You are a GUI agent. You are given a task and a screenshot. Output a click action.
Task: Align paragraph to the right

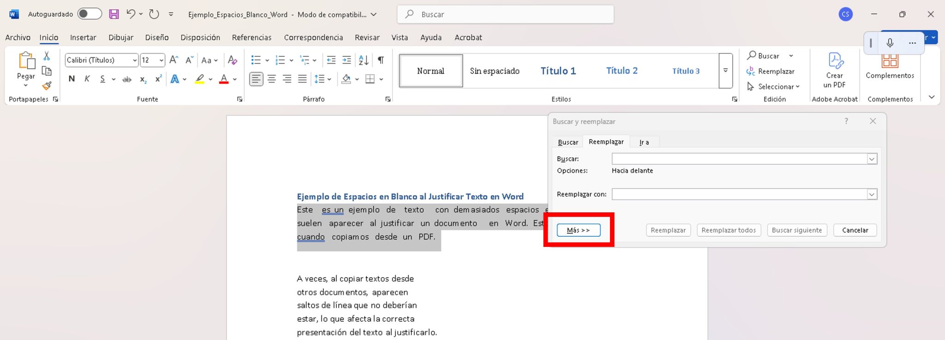tap(287, 79)
